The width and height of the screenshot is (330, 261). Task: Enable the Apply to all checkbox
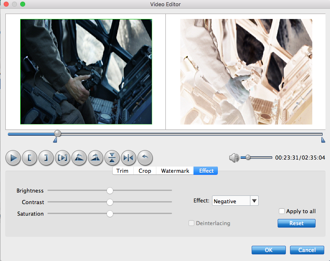pos(282,211)
